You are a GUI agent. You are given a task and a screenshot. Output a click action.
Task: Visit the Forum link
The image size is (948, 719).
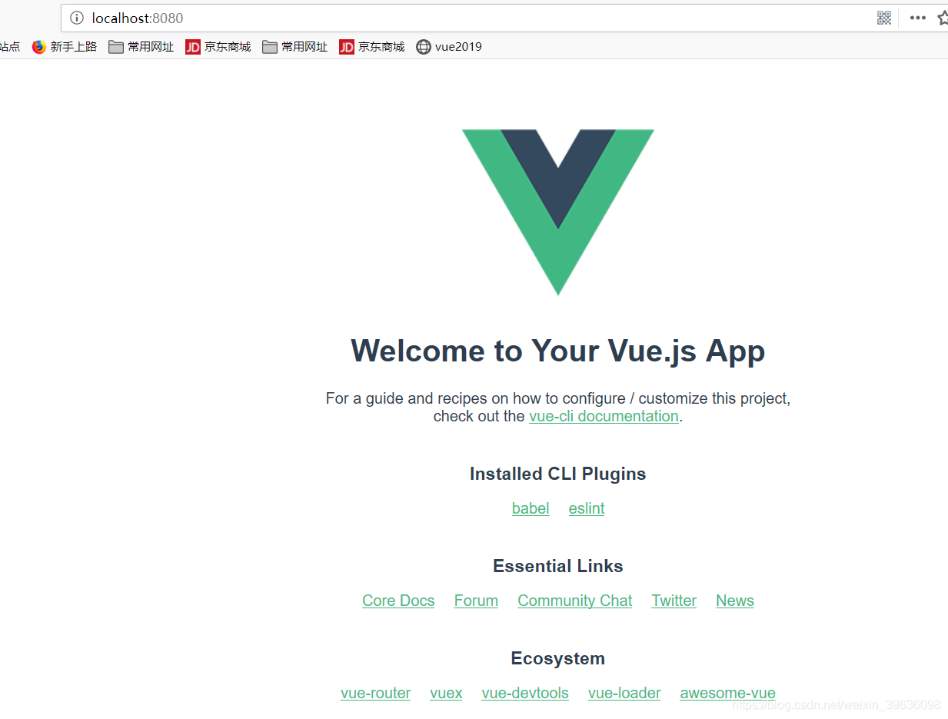(x=476, y=601)
